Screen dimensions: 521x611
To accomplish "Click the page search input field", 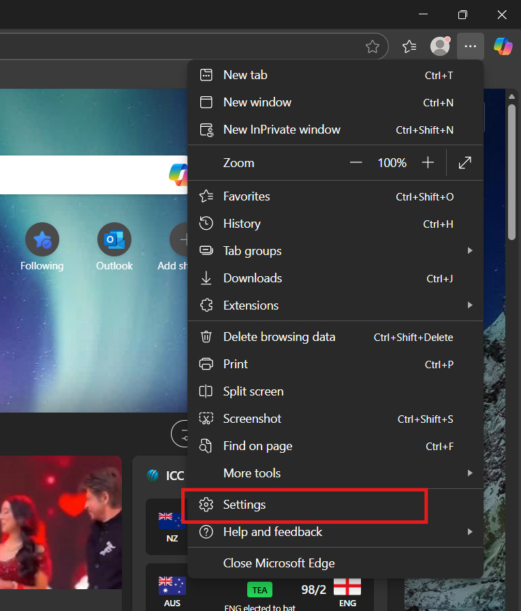I will pos(93,175).
